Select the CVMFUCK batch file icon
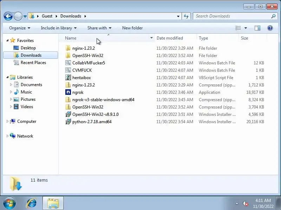 tap(68, 70)
